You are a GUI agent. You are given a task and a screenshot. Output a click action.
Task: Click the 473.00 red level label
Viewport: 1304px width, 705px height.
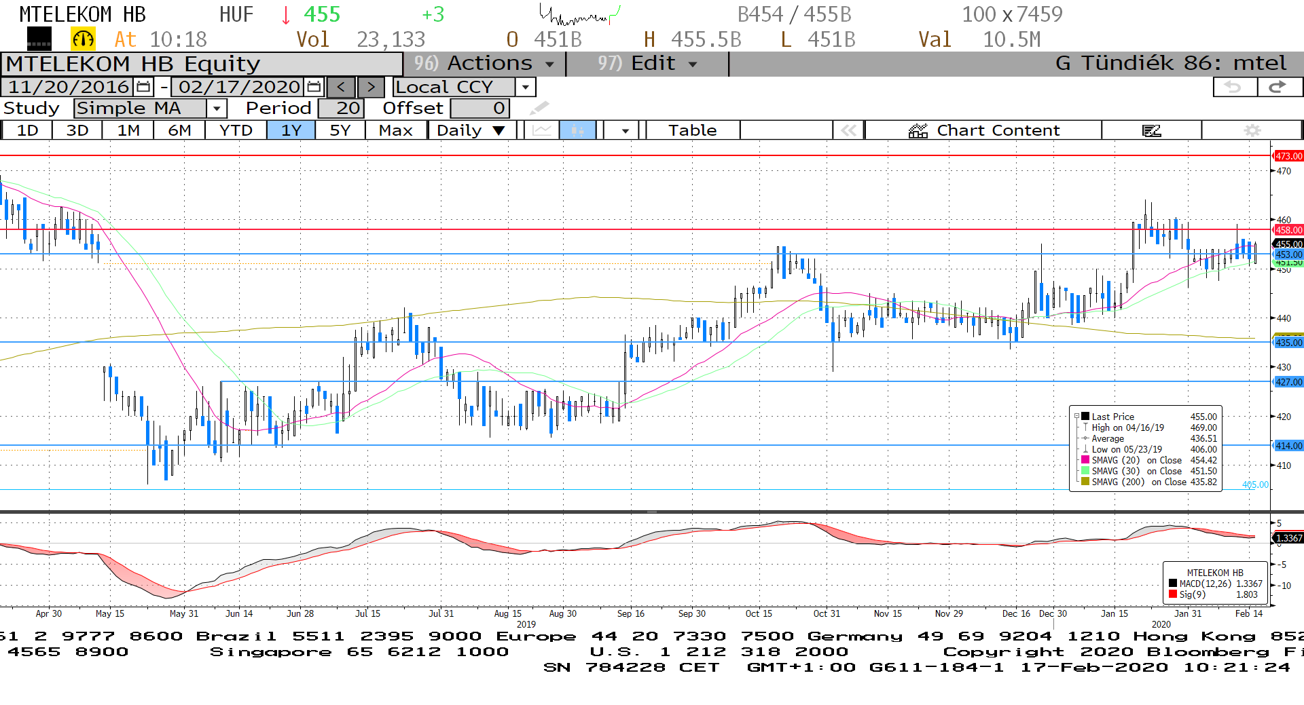[1288, 156]
